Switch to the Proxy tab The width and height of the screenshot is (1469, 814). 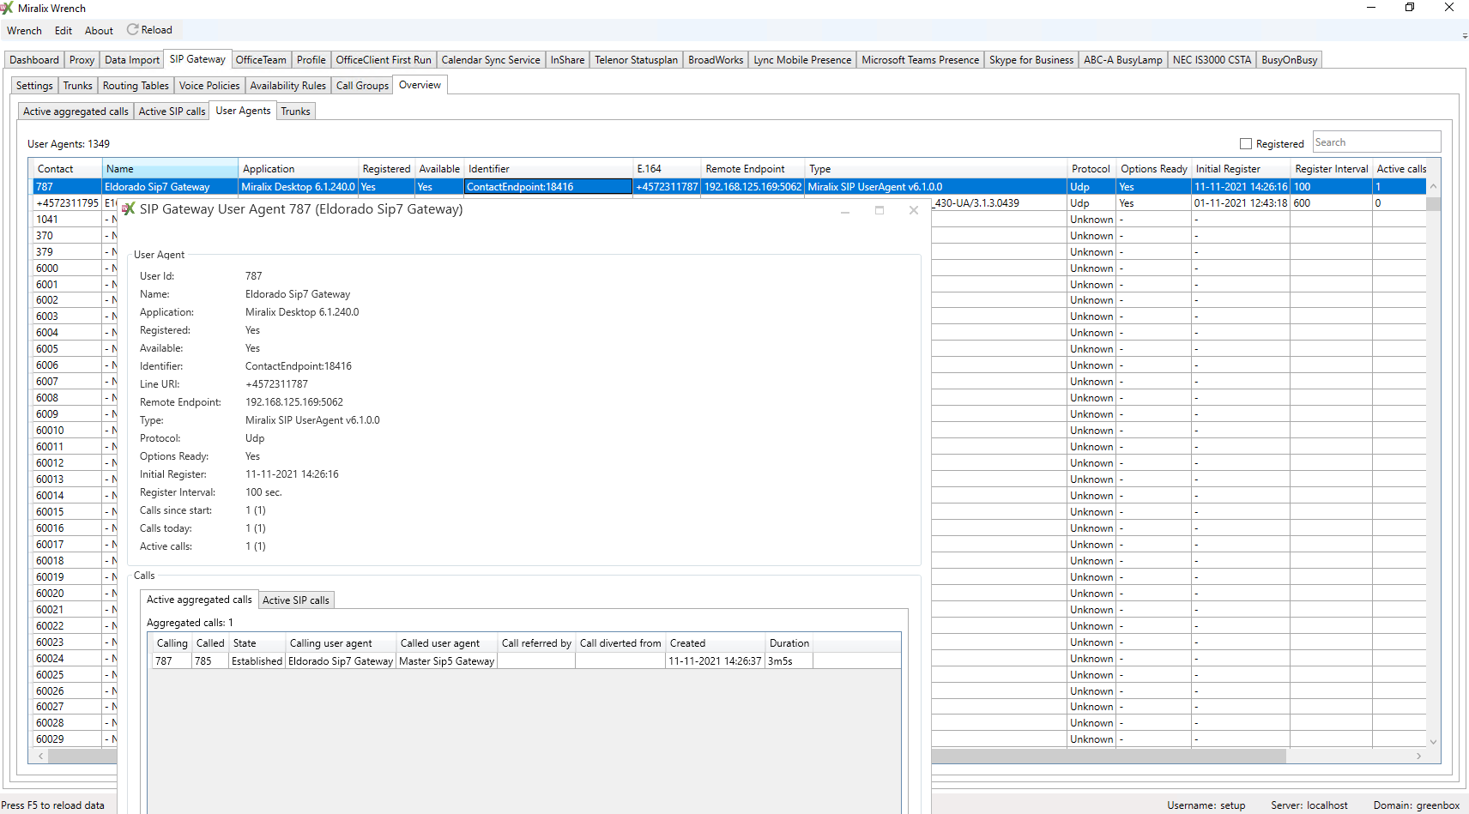click(x=82, y=60)
